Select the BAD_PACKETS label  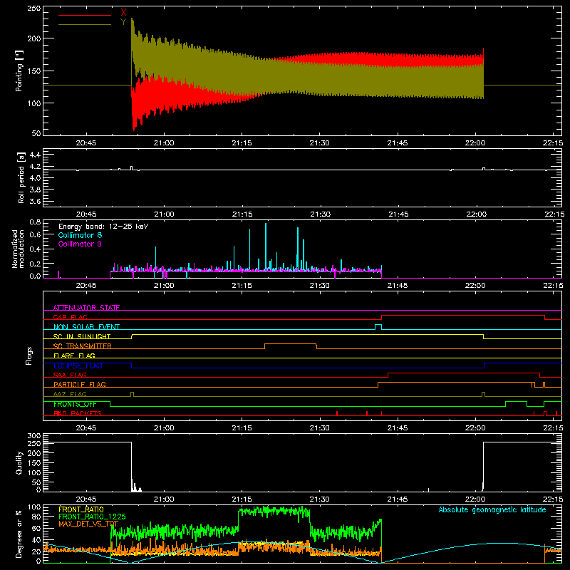point(78,413)
